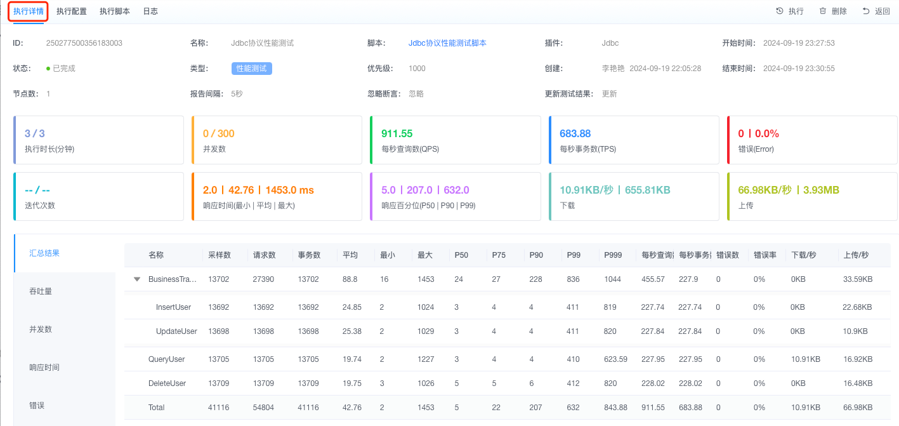Click the start time 2024-09-19 23:27:53
Viewport: 899px width, 426px height.
tap(799, 43)
